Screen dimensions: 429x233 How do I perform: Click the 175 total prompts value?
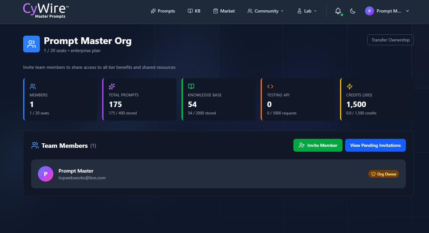[115, 104]
